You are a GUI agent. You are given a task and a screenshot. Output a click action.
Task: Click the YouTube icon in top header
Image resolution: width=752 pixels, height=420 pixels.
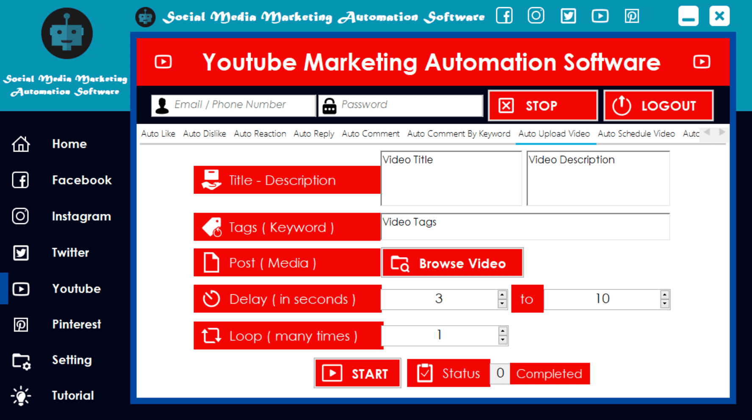point(600,16)
